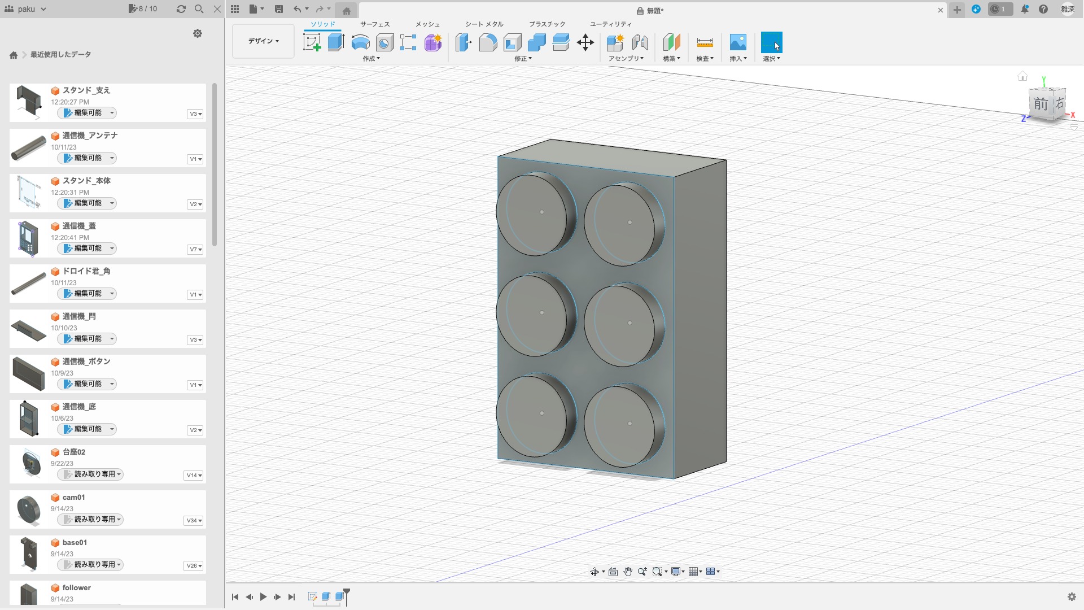Click the Fillet tool icon

pos(488,42)
